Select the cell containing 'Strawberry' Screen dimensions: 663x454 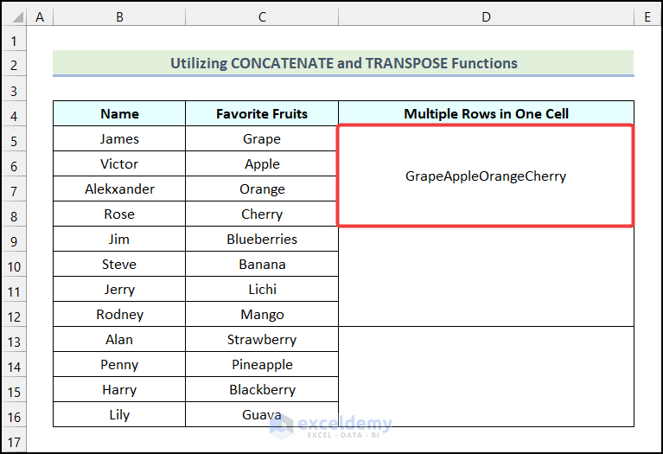click(262, 339)
